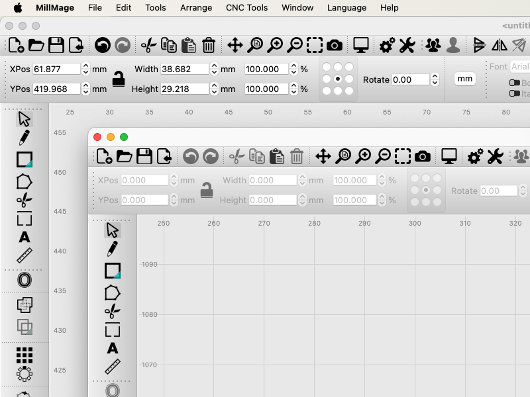The image size is (530, 397).
Task: Click the Trash delete button in back toolbar
Action: [x=209, y=46]
